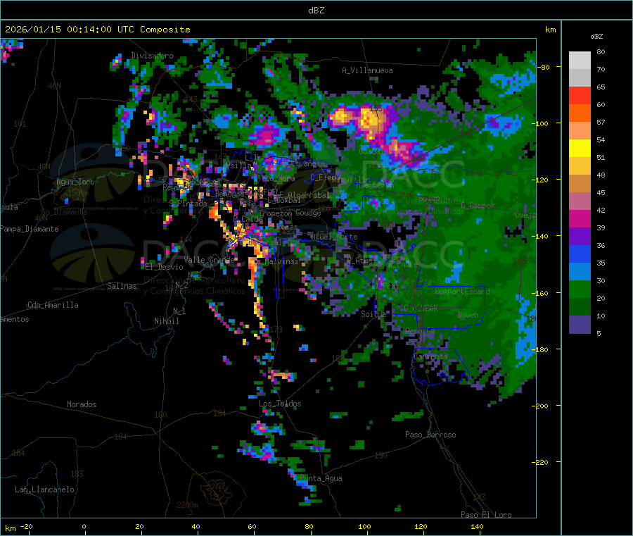Click the Soitue map label
Screen dimensions: 633x536
click(373, 314)
